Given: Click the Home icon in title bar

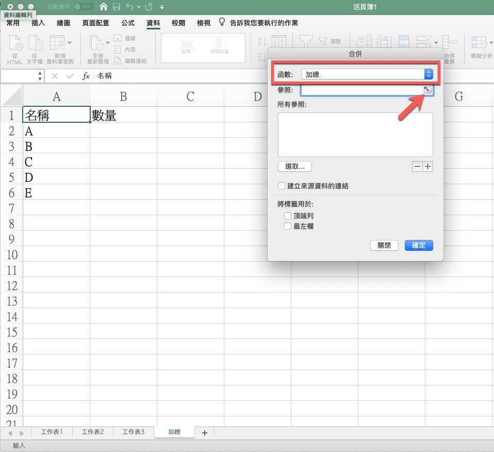Looking at the screenshot, I should [x=103, y=7].
